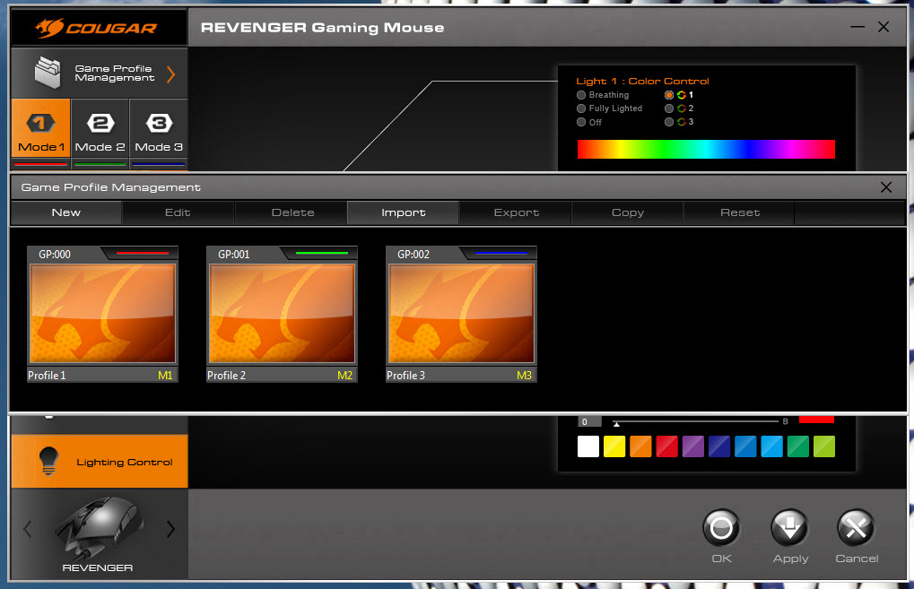This screenshot has height=589, width=914.
Task: Minimize the REVENGER Gaming Mouse window
Action: coord(857,27)
